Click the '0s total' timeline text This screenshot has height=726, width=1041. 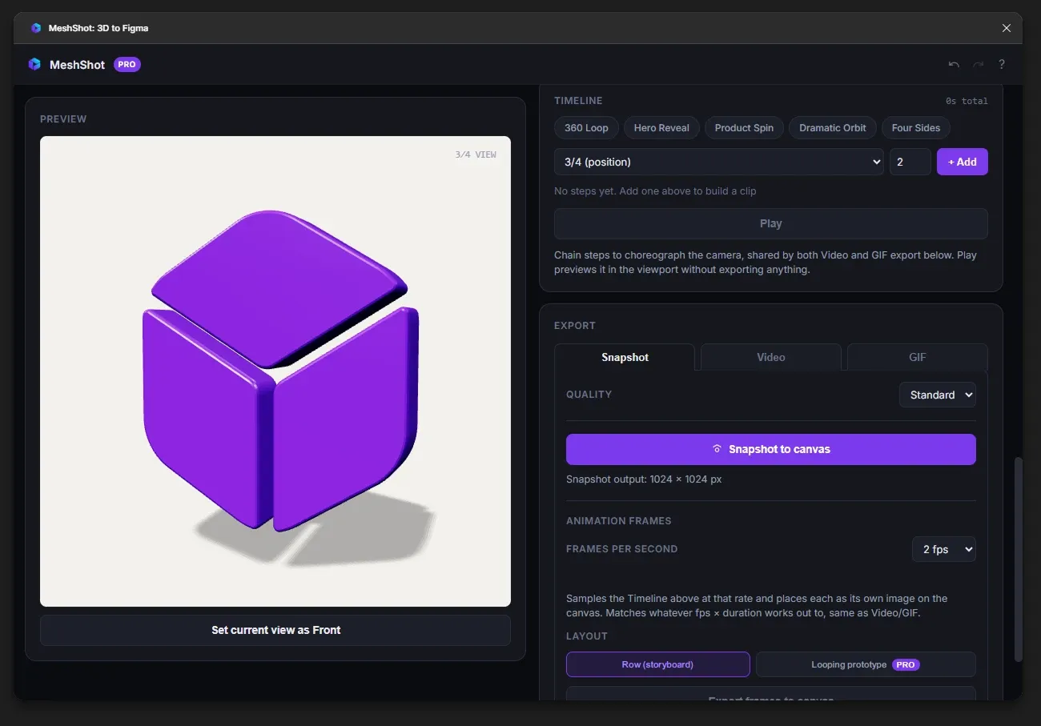967,102
